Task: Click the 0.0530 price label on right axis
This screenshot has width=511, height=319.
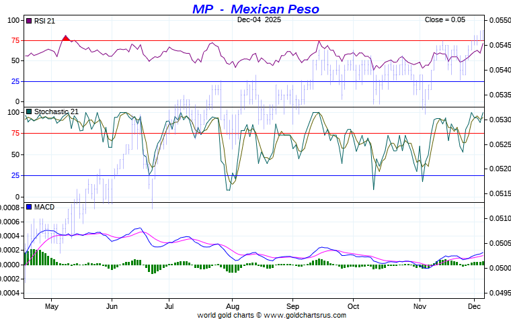Action: pos(500,120)
